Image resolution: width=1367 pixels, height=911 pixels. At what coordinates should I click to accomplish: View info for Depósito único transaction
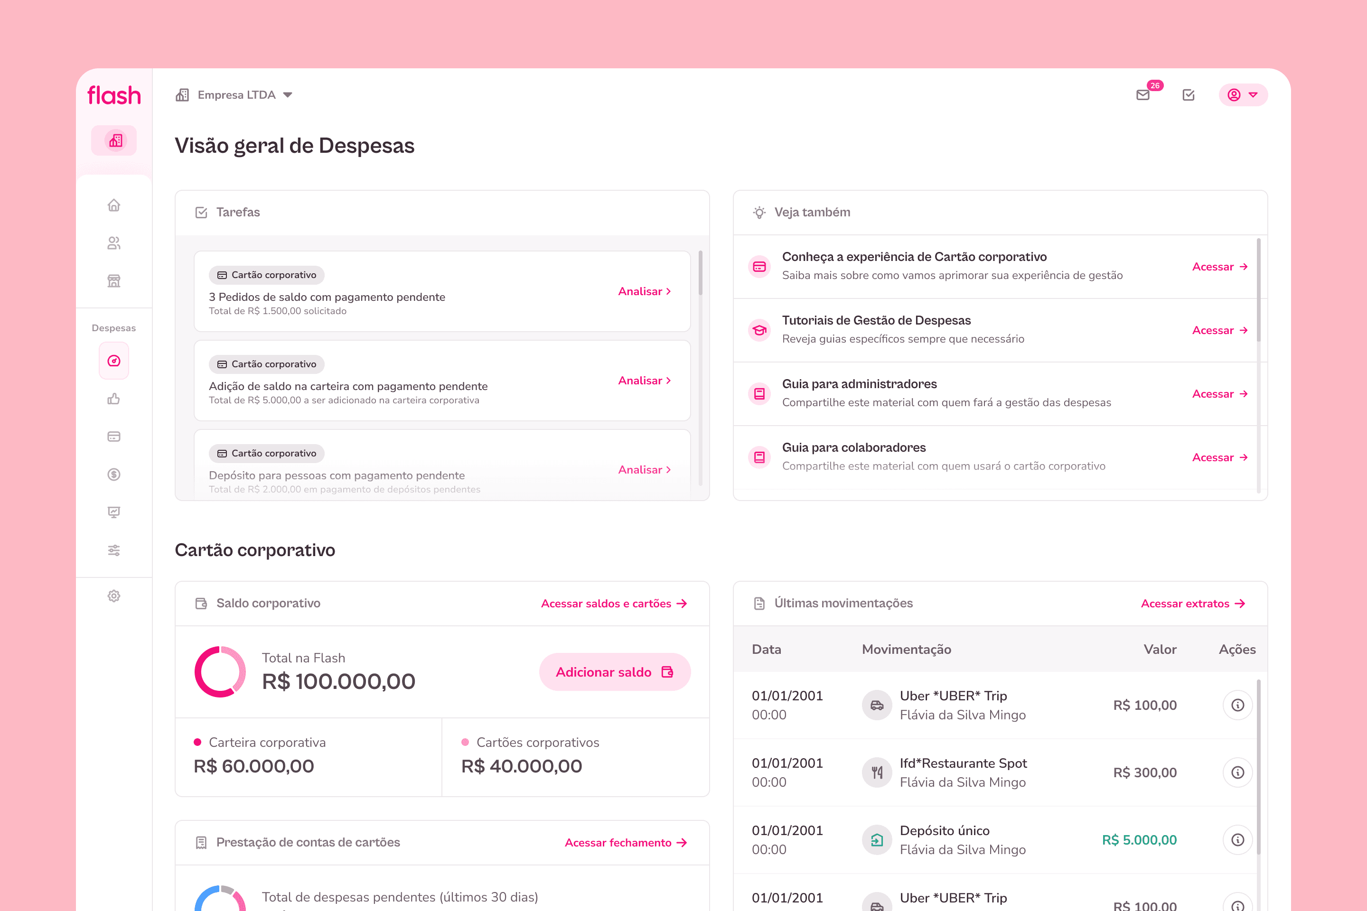click(1237, 839)
